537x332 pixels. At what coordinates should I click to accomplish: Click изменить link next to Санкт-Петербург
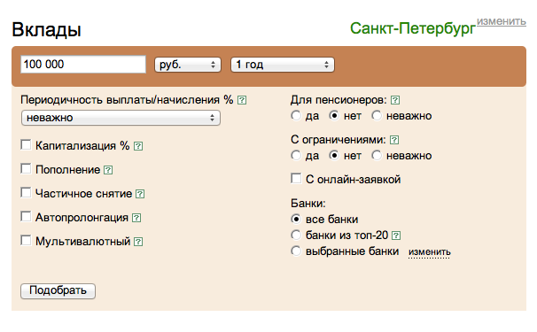pos(502,21)
